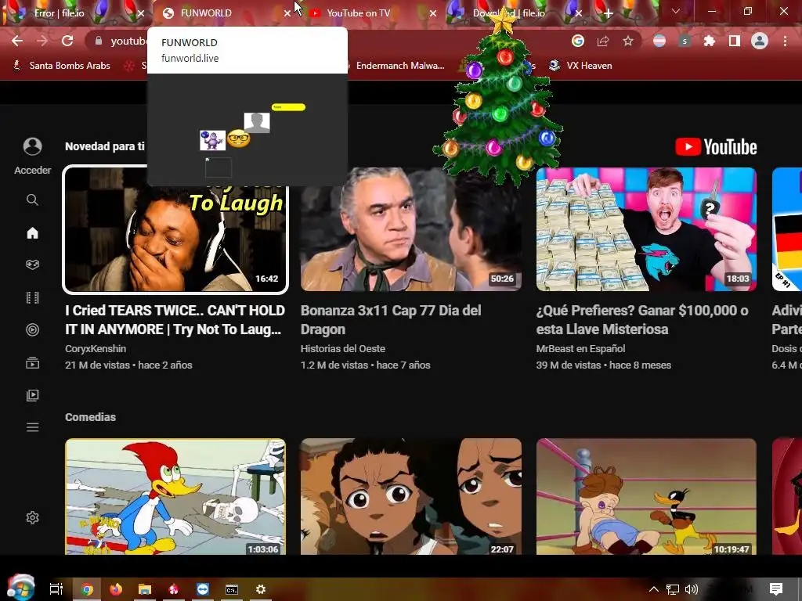
Task: Open Settings gear on the taskbar
Action: (x=261, y=589)
